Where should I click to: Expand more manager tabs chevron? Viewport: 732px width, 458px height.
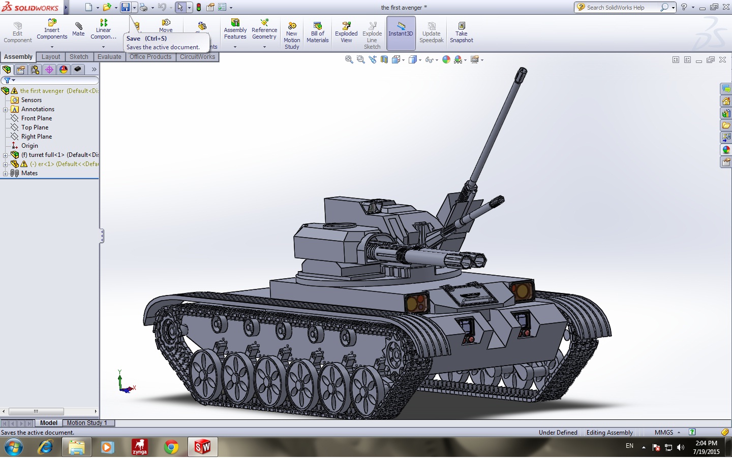[94, 70]
